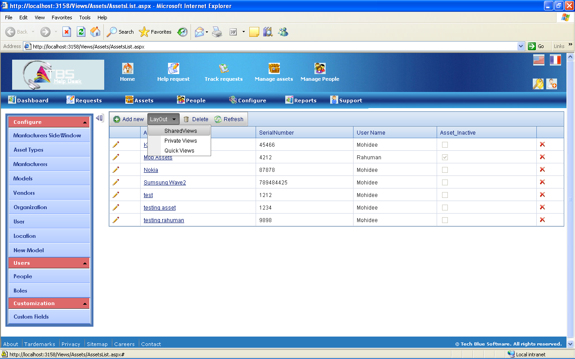Click the yellow Discuss note icon
This screenshot has width=575, height=359.
254,32
